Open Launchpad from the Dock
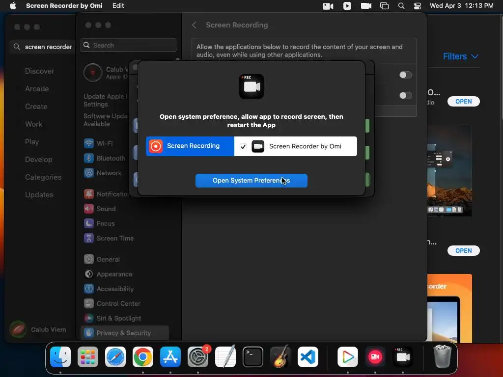 tap(88, 357)
